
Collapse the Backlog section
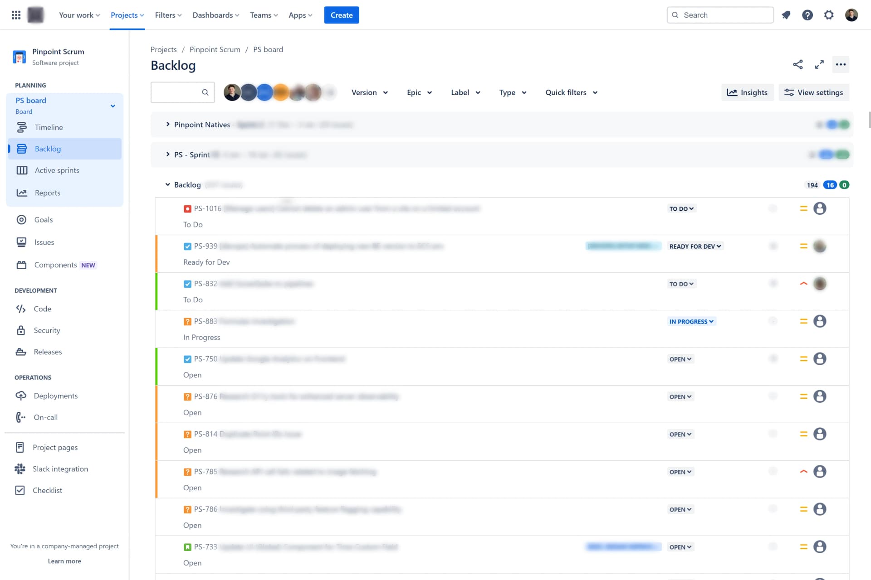(167, 184)
